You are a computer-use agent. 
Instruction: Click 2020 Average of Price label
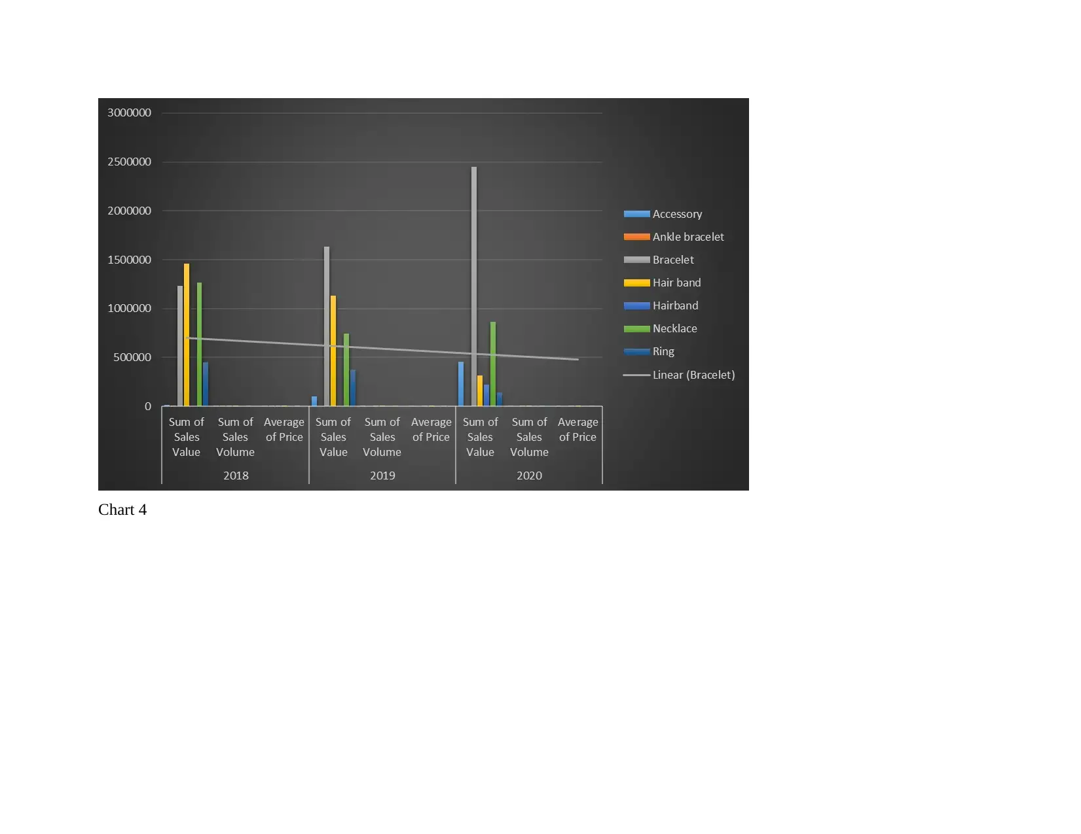click(578, 430)
